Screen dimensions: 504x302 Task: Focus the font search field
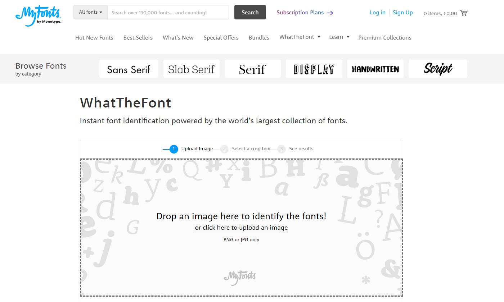(x=168, y=13)
